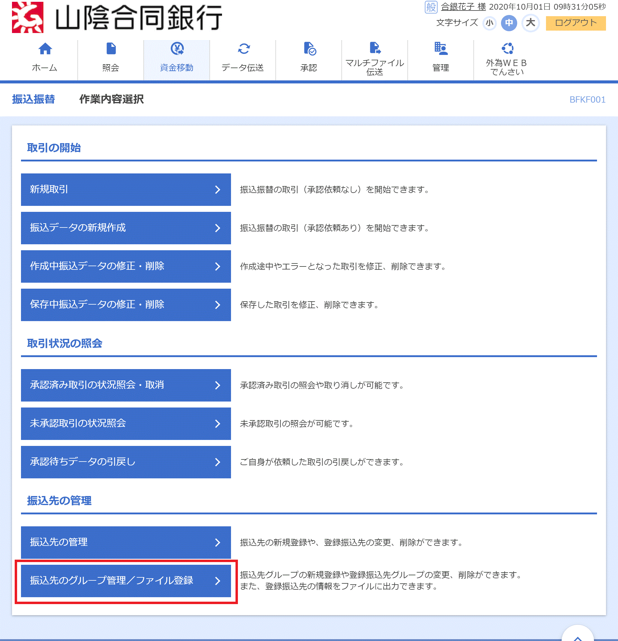Click the circular 外為WEB でんさい icon
618x641 pixels.
508,48
